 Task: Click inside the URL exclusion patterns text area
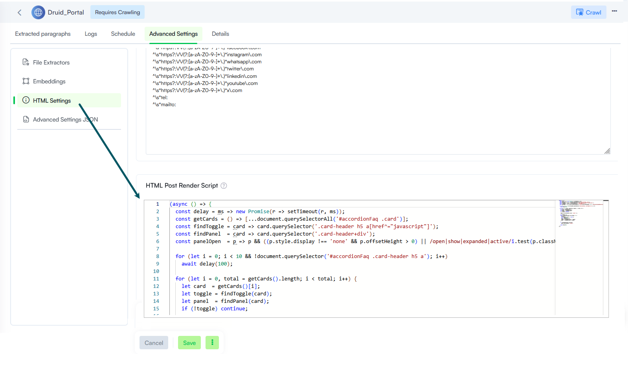378,101
